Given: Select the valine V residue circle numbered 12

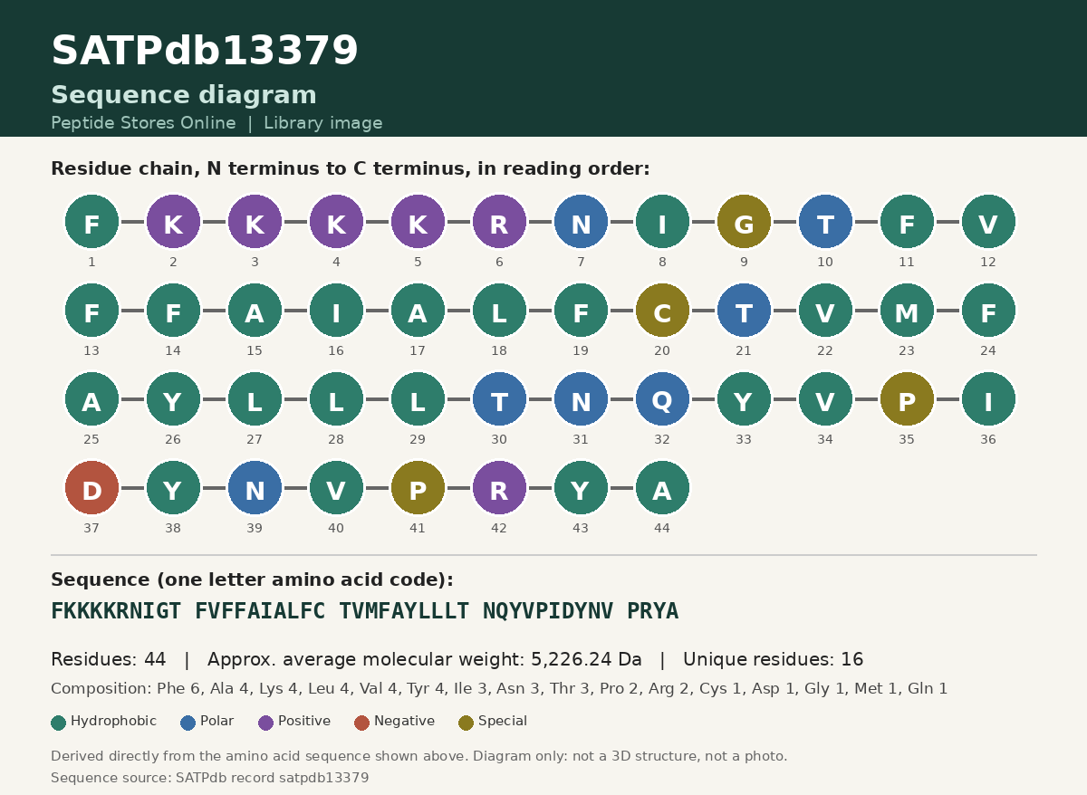Looking at the screenshot, I should point(988,222).
